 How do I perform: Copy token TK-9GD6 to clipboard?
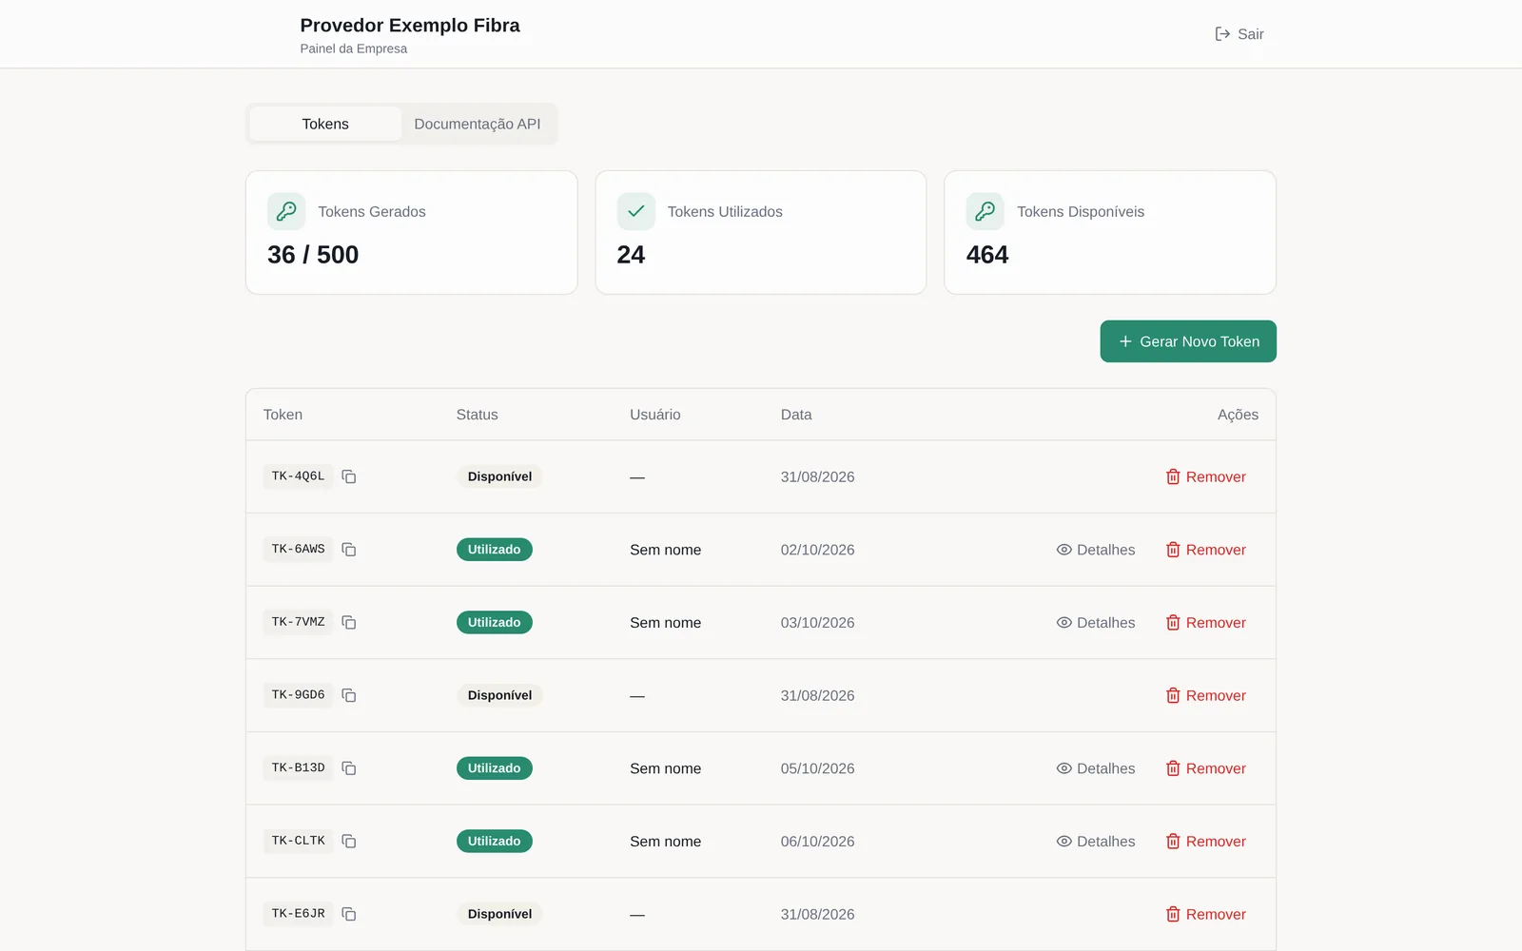point(349,695)
